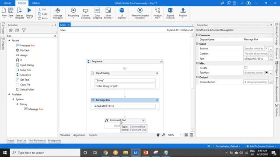Switch to HOME ribbon tab
Viewport: 280px width, 157px height.
(7, 3)
